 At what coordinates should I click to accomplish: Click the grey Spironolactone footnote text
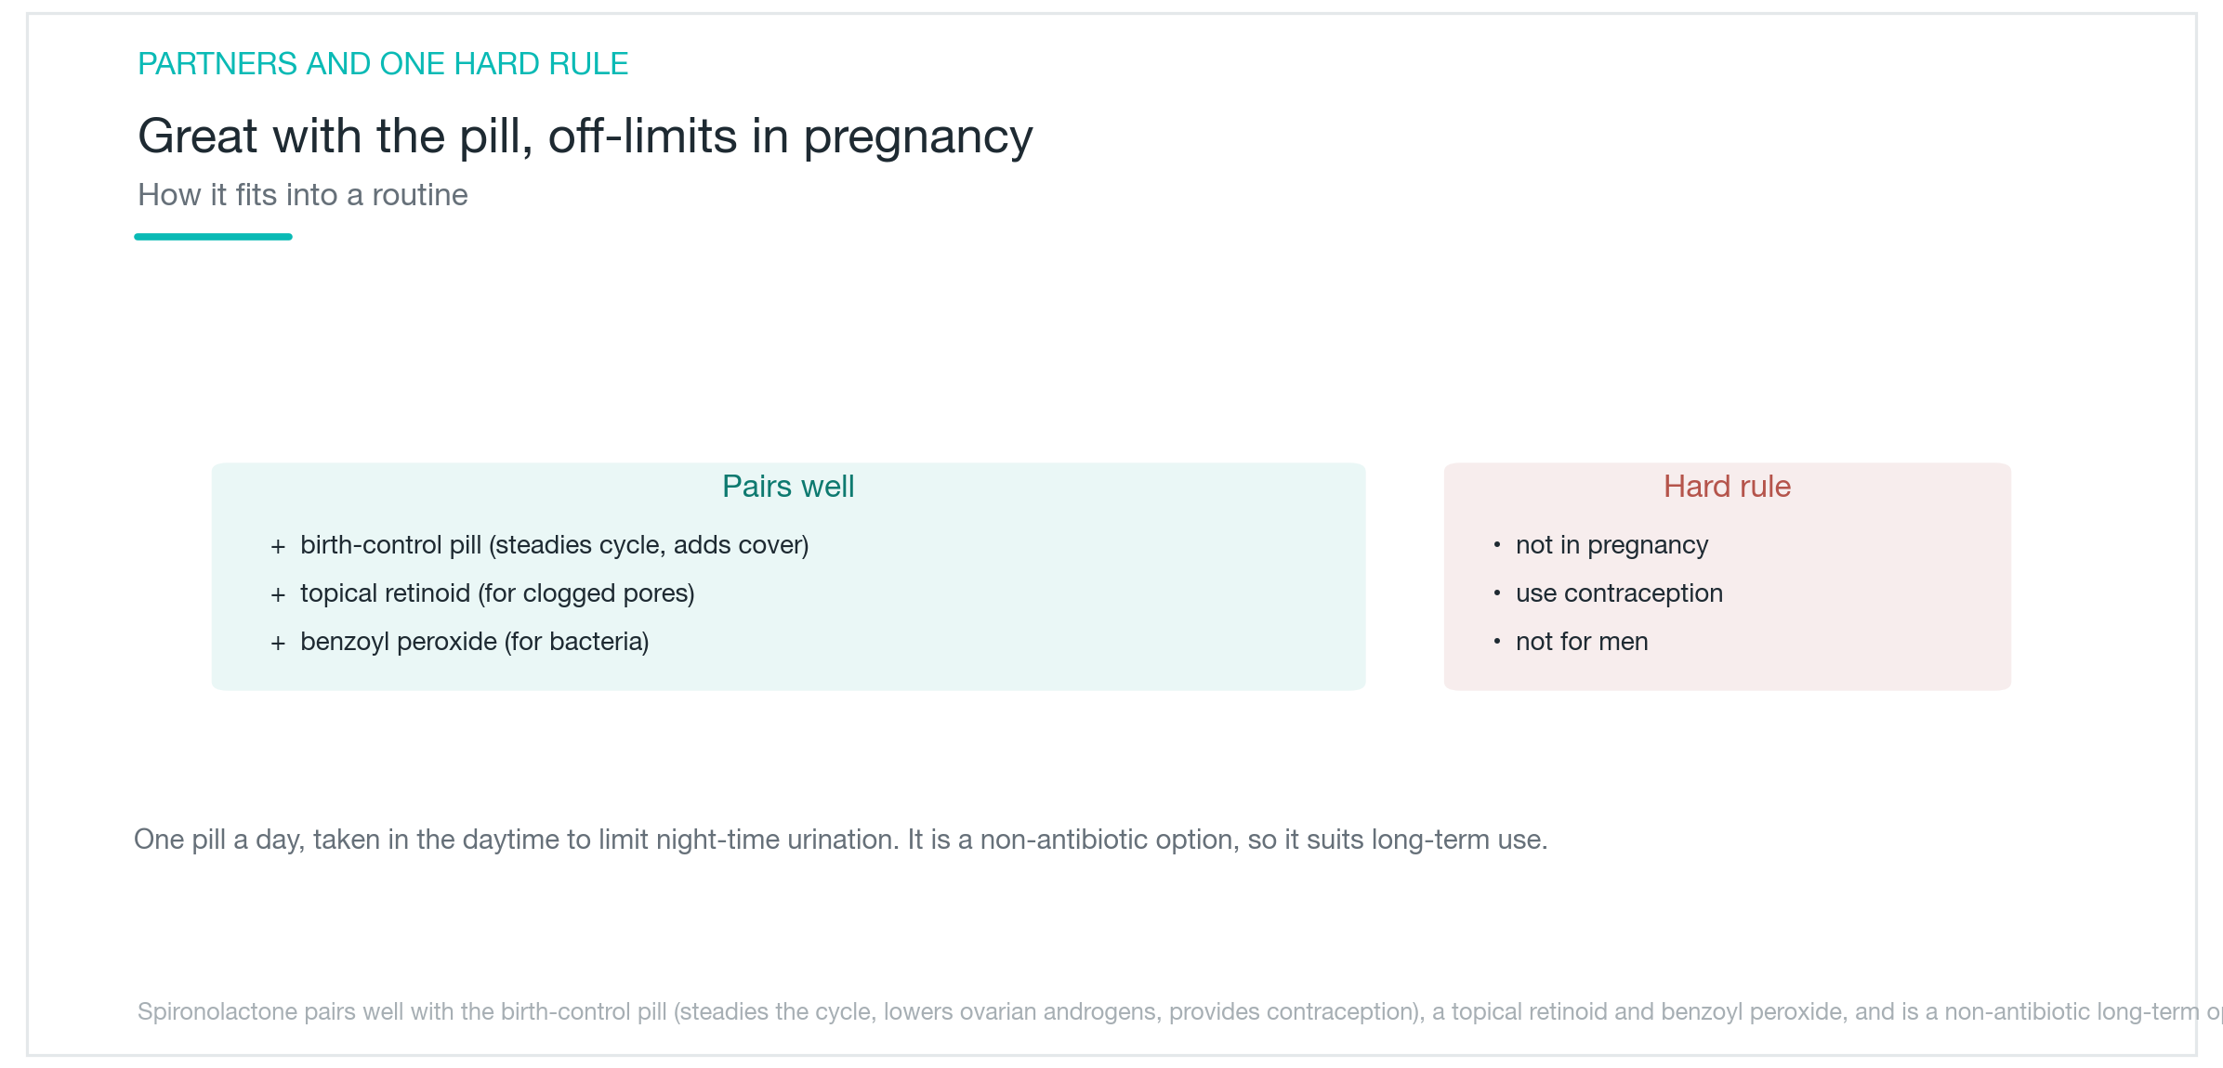(x=1180, y=1011)
